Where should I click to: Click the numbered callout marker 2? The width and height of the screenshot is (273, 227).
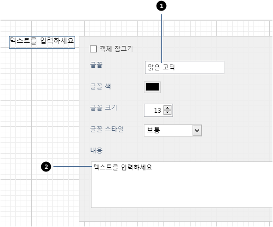(x=46, y=167)
